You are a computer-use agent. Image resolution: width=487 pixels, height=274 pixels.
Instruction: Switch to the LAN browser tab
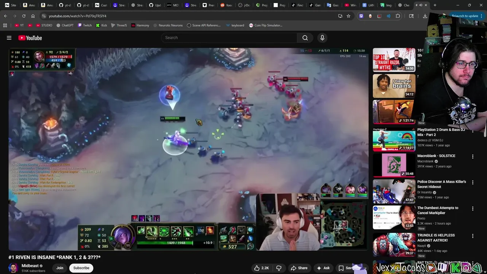(x=369, y=5)
